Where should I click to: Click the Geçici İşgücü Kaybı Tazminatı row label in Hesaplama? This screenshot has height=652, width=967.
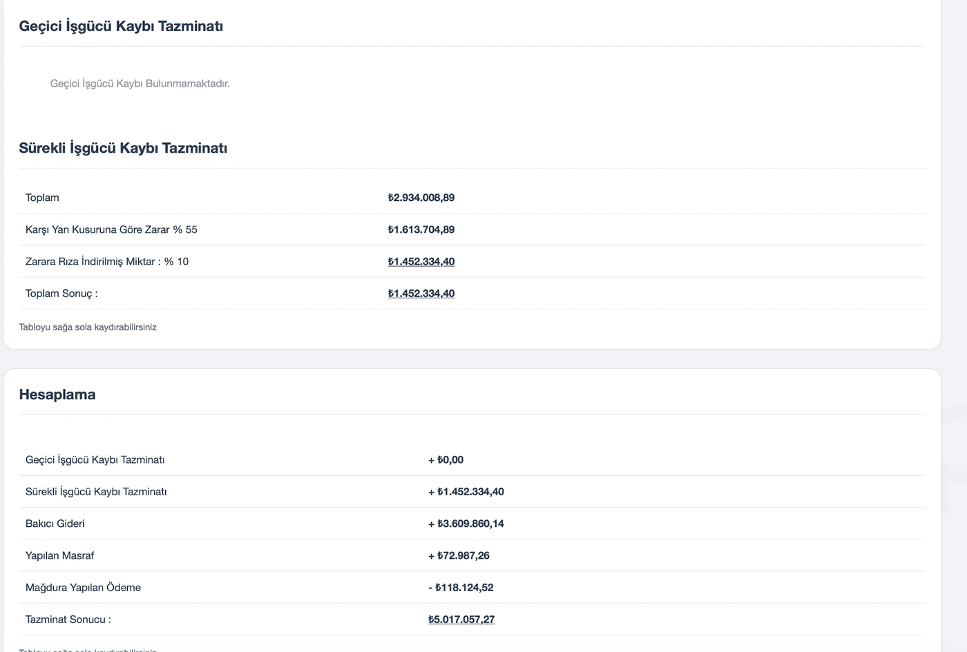click(x=95, y=460)
